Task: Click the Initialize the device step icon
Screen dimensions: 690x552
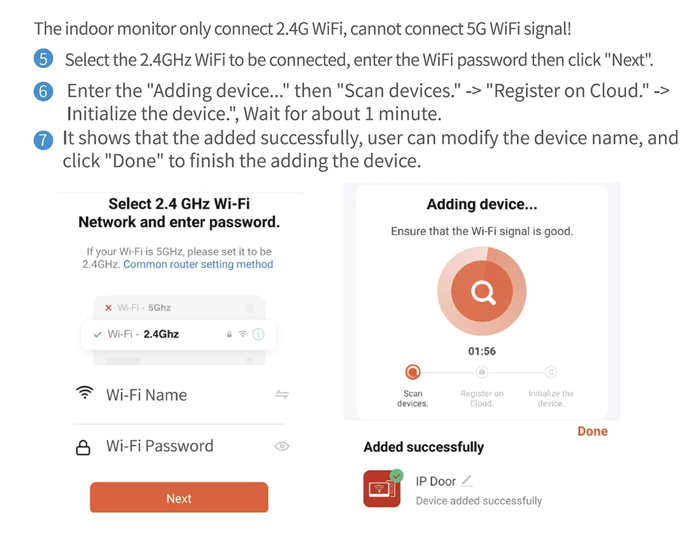Action: (x=551, y=373)
